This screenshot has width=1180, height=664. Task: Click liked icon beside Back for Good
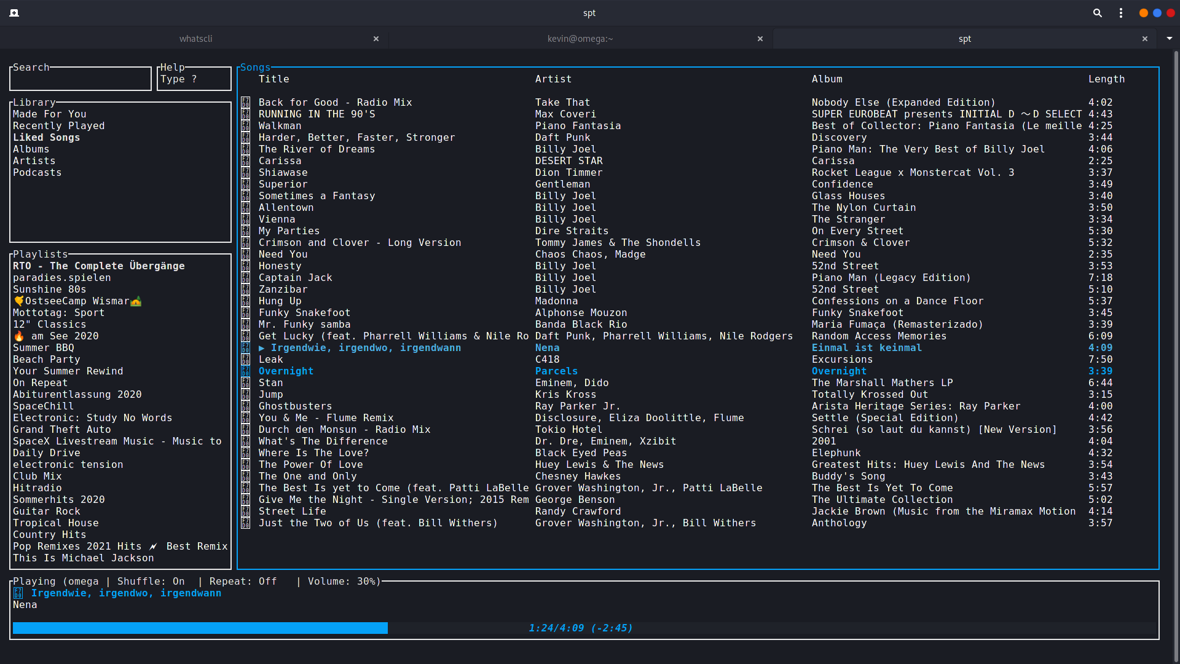[246, 103]
